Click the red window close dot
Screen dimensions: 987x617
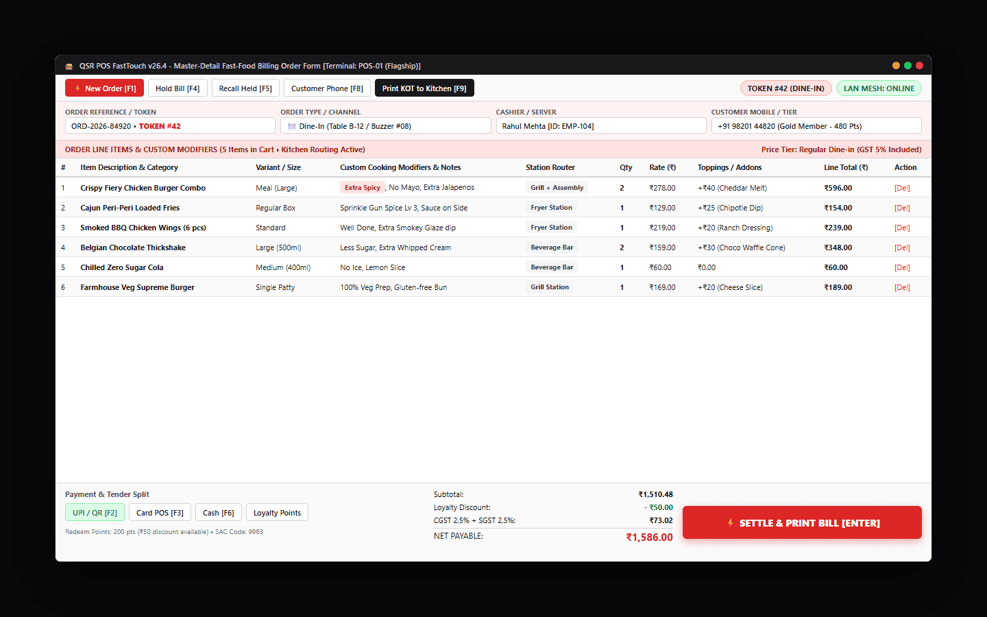(x=919, y=66)
